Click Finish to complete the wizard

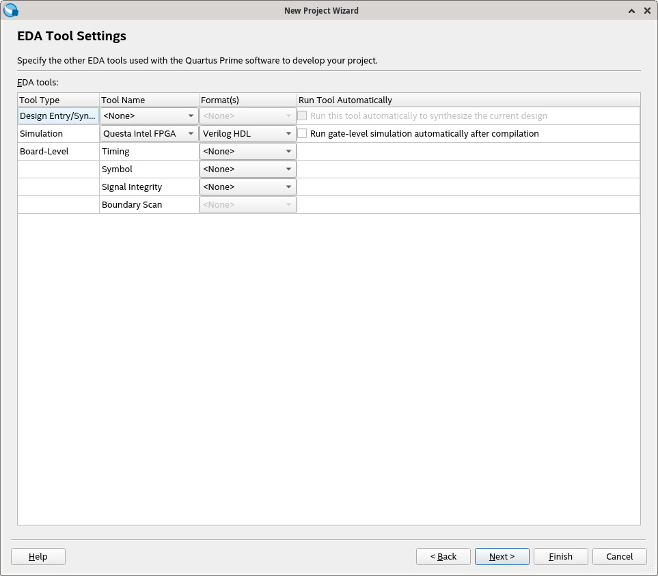[x=561, y=556]
